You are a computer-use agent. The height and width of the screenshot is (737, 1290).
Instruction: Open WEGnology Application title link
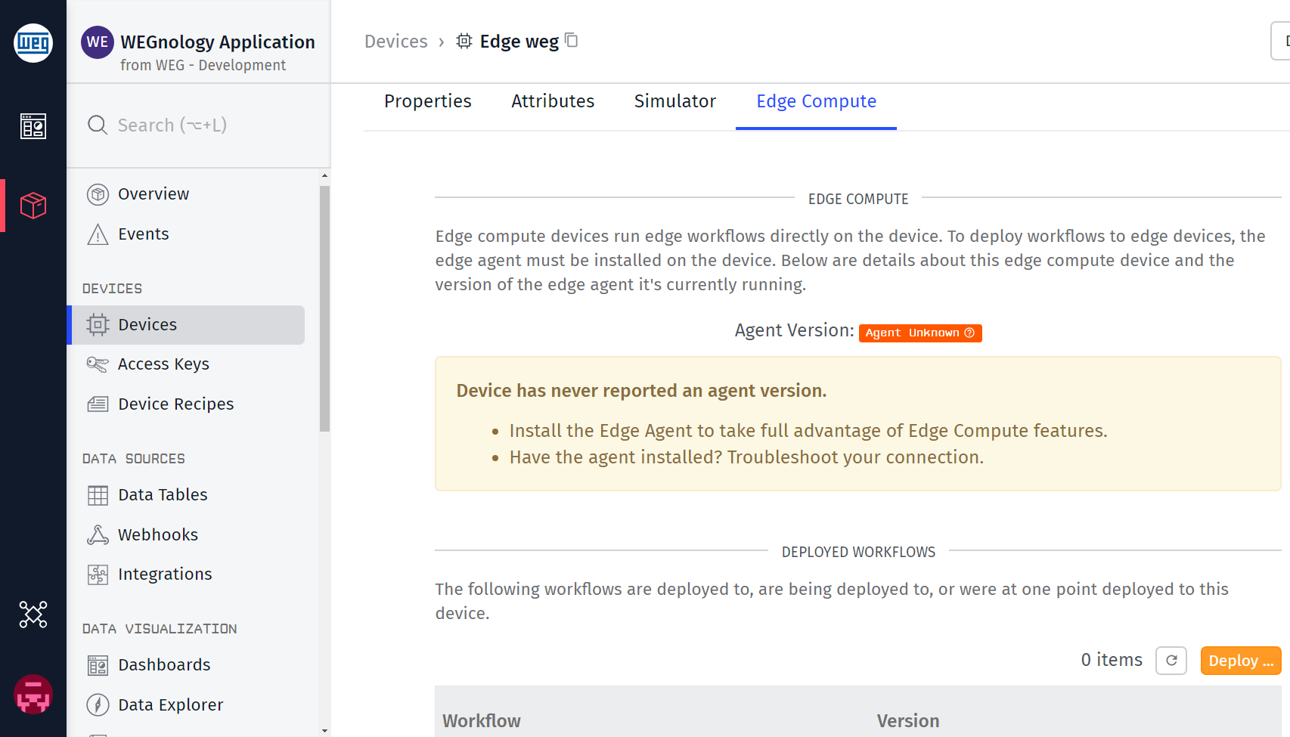point(218,42)
